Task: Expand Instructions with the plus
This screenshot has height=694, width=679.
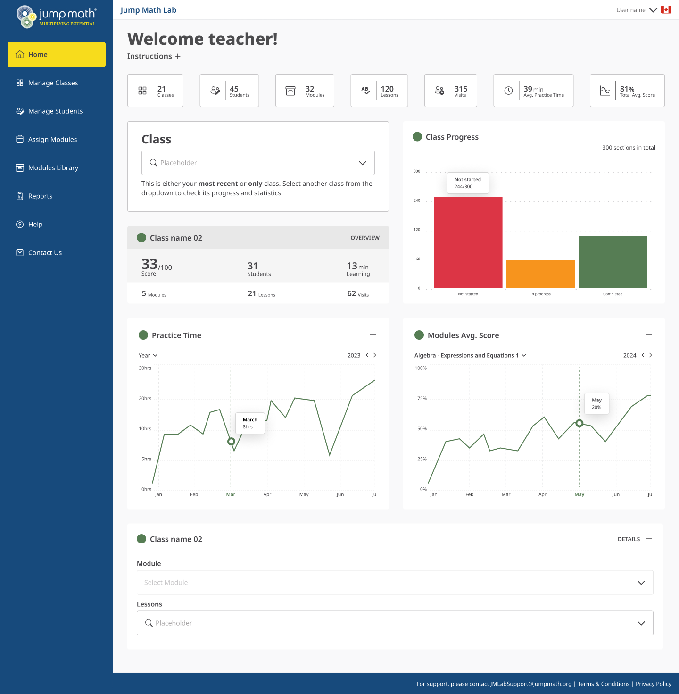Action: click(178, 56)
